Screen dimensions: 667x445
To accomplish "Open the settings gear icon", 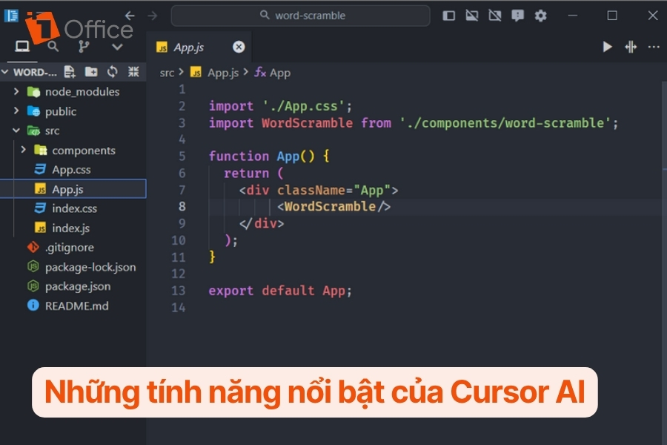I will click(x=541, y=16).
